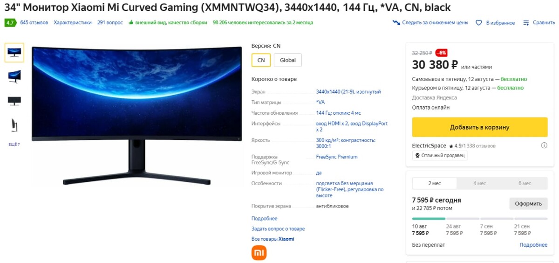559x263 pixels.
Task: Click the green 4.7 rating badge
Action: tap(10, 22)
